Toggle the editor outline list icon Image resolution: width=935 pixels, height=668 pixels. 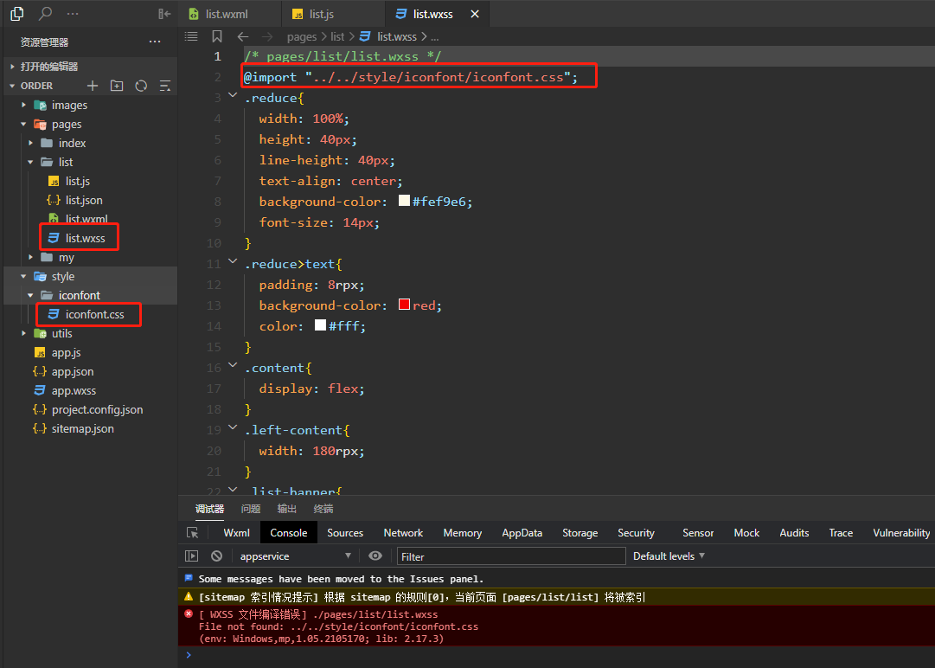pyautogui.click(x=191, y=36)
